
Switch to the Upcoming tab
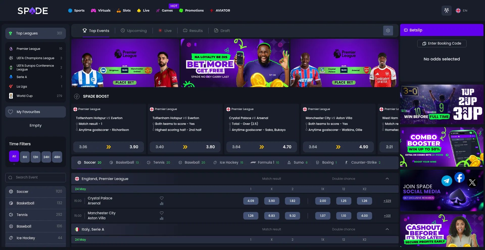point(134,31)
